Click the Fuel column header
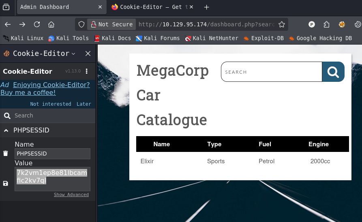This screenshot has height=222, width=362. (265, 144)
